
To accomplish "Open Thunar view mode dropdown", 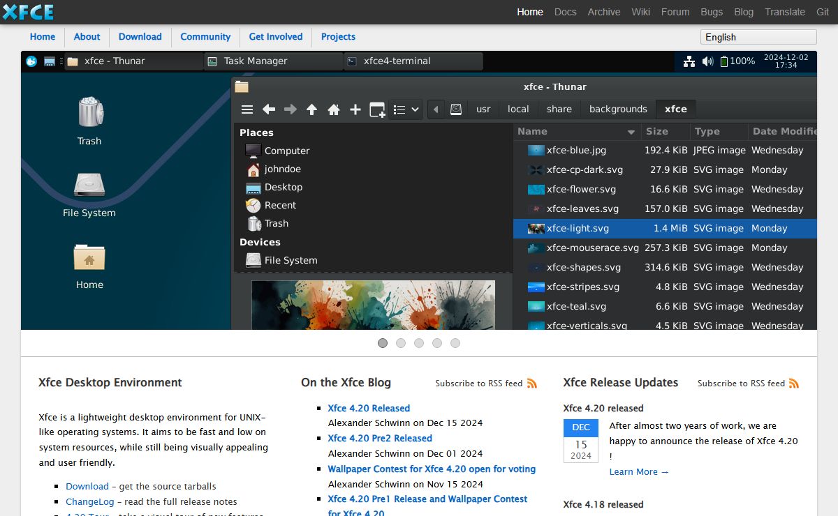I will (406, 109).
